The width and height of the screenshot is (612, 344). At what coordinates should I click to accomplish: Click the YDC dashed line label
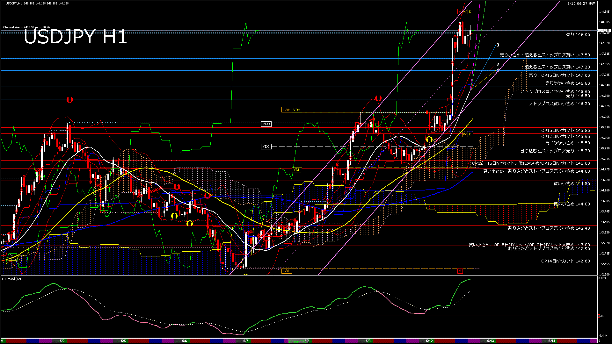pyautogui.click(x=266, y=147)
